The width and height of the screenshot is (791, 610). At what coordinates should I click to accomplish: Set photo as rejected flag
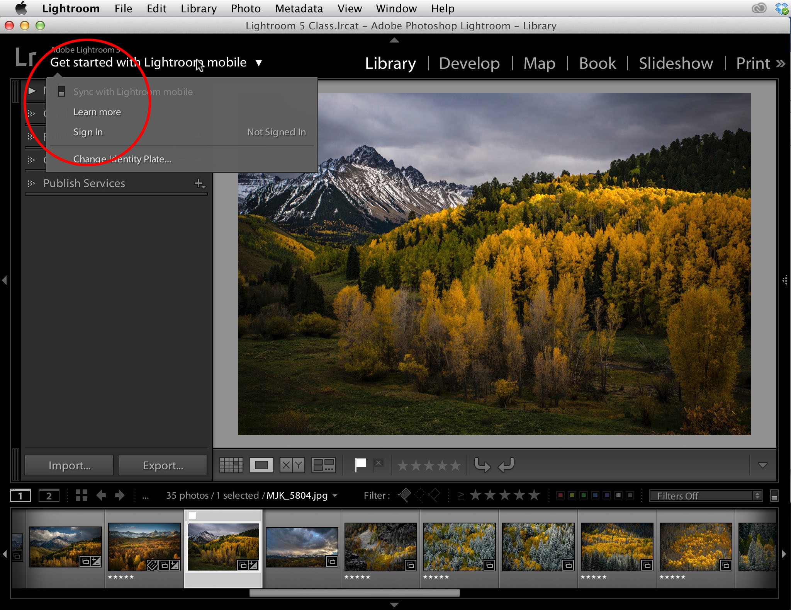click(378, 464)
